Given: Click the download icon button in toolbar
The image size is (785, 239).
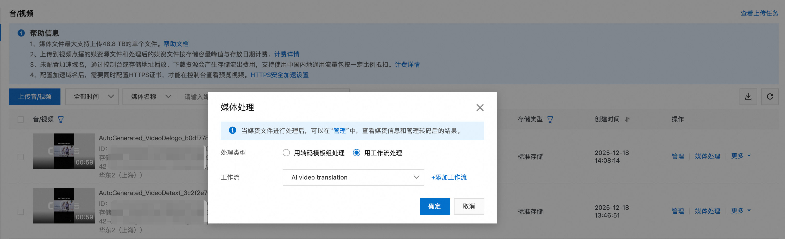Looking at the screenshot, I should point(748,97).
